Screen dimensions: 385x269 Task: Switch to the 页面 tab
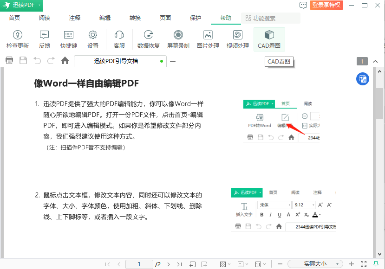click(x=165, y=18)
